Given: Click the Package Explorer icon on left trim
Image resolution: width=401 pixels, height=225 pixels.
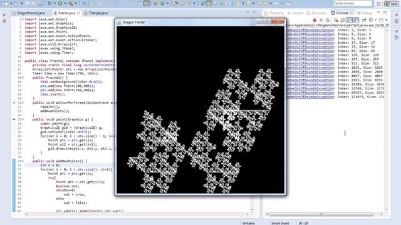Looking at the screenshot, I should (x=4, y=21).
